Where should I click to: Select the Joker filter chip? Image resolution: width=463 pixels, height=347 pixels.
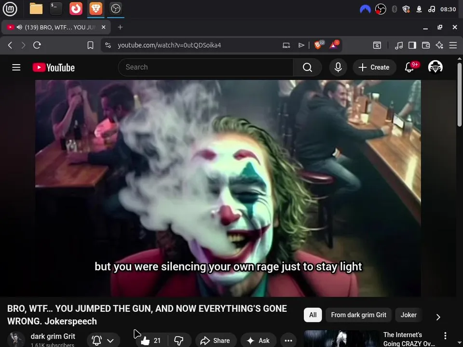point(409,315)
